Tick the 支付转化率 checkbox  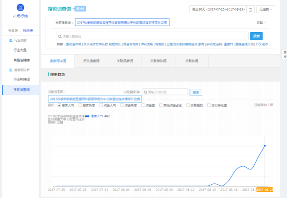pyautogui.click(x=209, y=105)
